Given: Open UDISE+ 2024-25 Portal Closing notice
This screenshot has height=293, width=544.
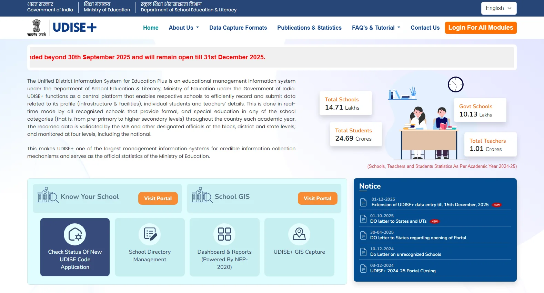Looking at the screenshot, I should pos(403,271).
